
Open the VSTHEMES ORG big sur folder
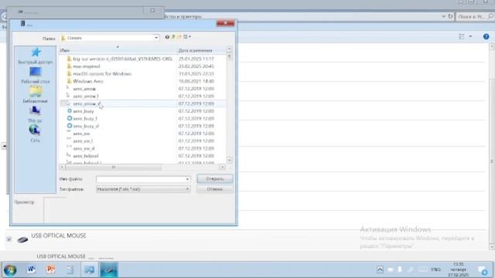[x=122, y=59]
